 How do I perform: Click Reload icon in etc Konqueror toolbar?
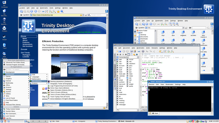151,24
